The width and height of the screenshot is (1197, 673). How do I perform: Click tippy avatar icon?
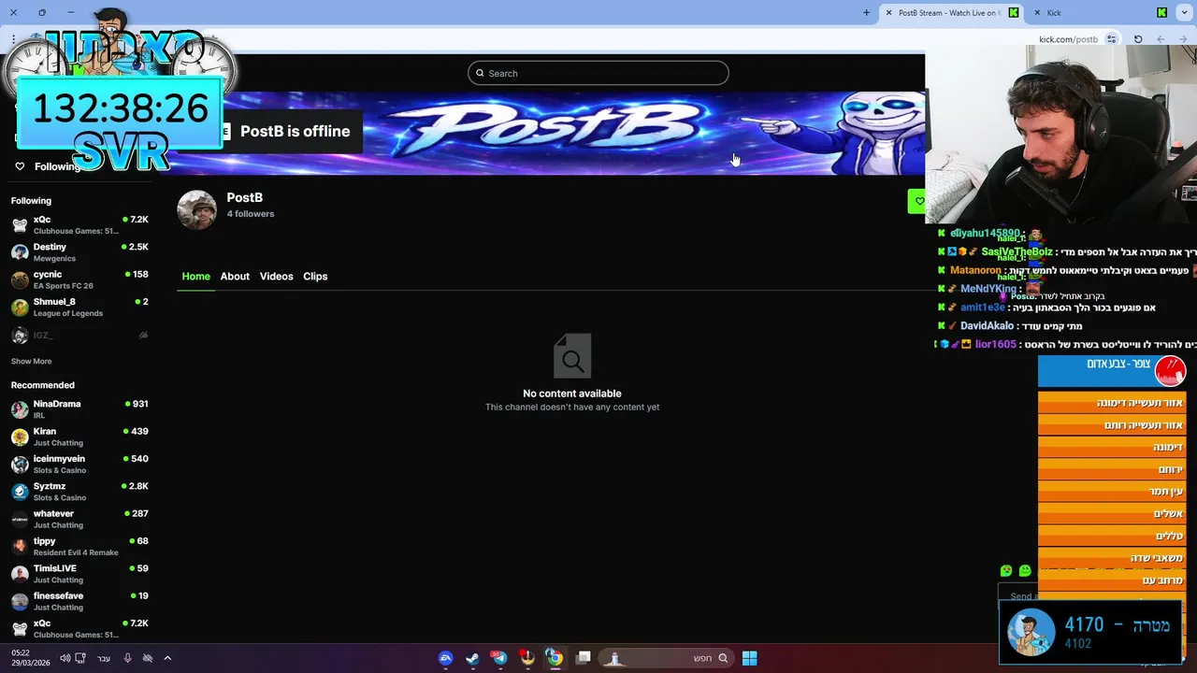(x=20, y=547)
